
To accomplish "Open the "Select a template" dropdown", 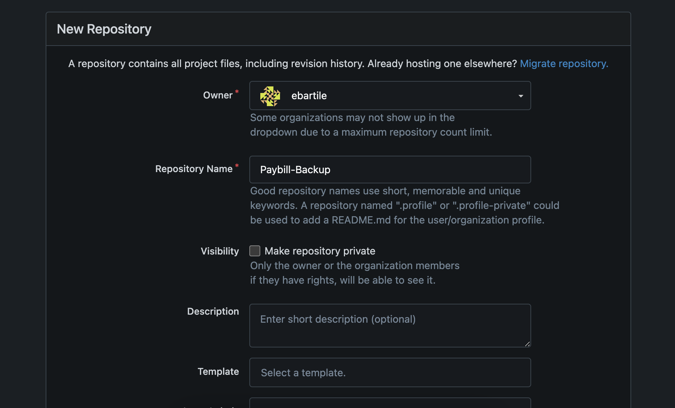I will pyautogui.click(x=390, y=373).
